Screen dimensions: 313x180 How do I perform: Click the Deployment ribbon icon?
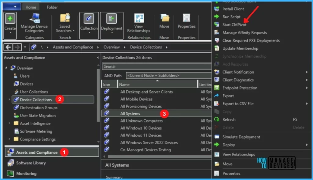pyautogui.click(x=111, y=19)
